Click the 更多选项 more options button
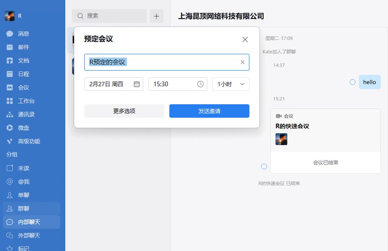 pos(124,111)
